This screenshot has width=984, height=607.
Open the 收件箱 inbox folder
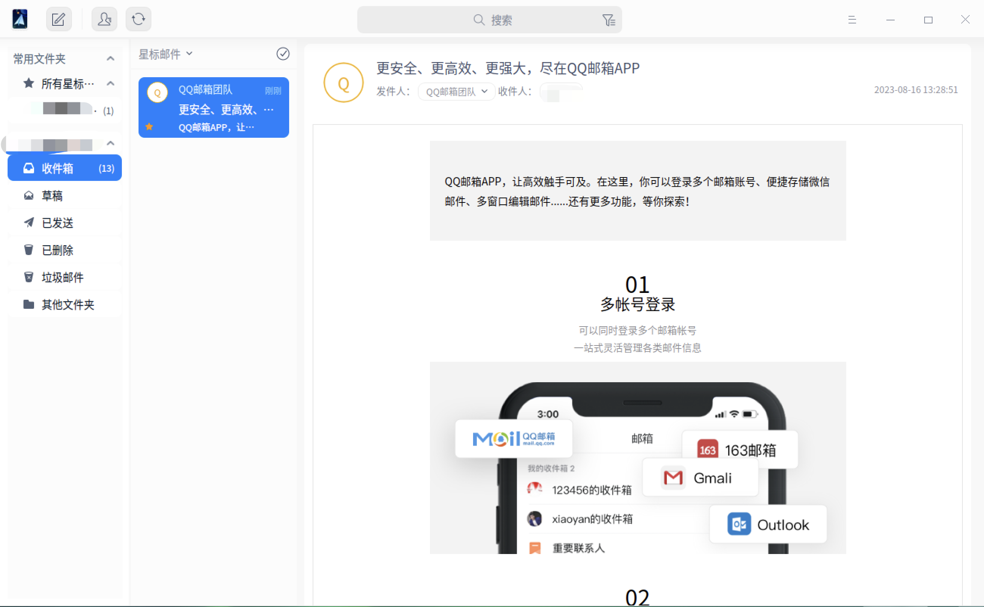tap(65, 168)
